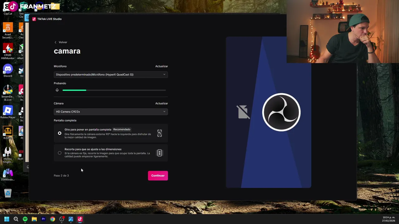
Task: Open Roblox Player desktop icon
Action: pos(8,112)
